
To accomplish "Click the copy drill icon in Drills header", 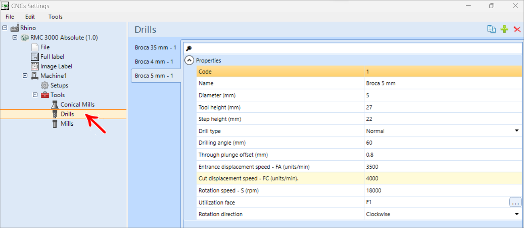I will click(x=492, y=29).
